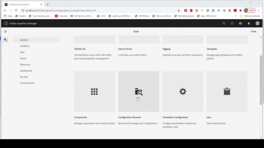Click the browser back arrow
The width and height of the screenshot is (264, 148).
pyautogui.click(x=5, y=11)
